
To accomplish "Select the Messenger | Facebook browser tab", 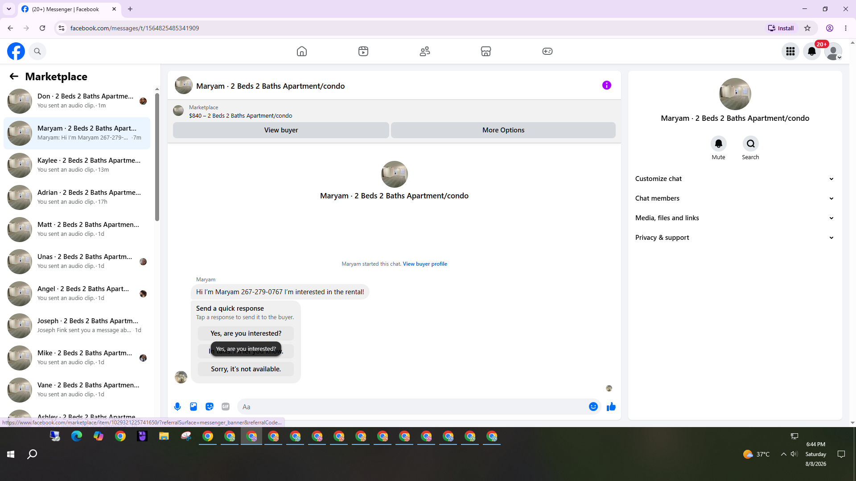I will pyautogui.click(x=69, y=9).
